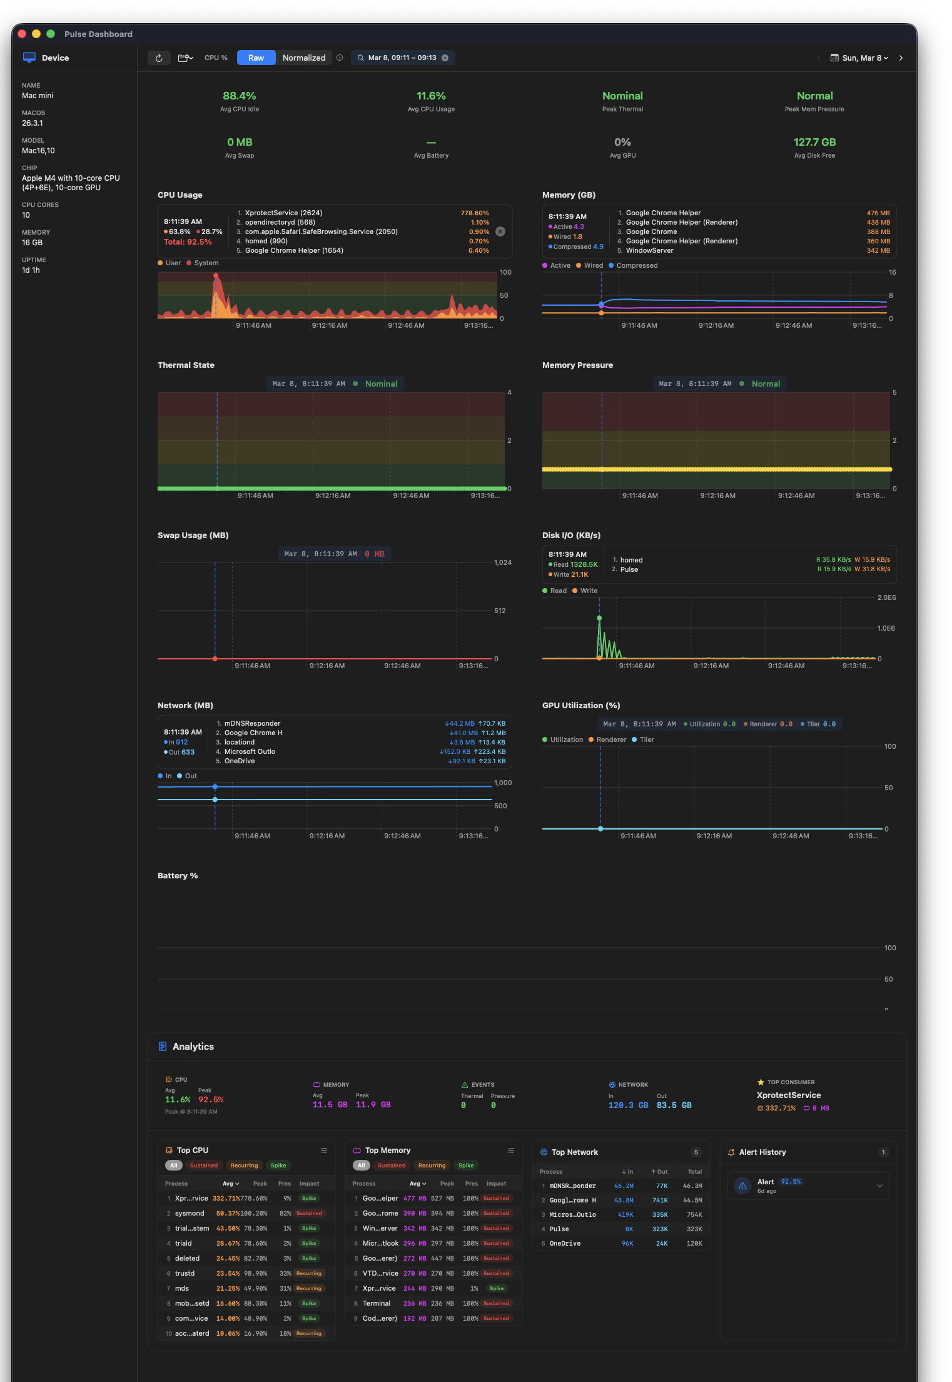Screen dimensions: 952x1382
Task: Filter Top CPU by Spike
Action: tap(278, 1165)
